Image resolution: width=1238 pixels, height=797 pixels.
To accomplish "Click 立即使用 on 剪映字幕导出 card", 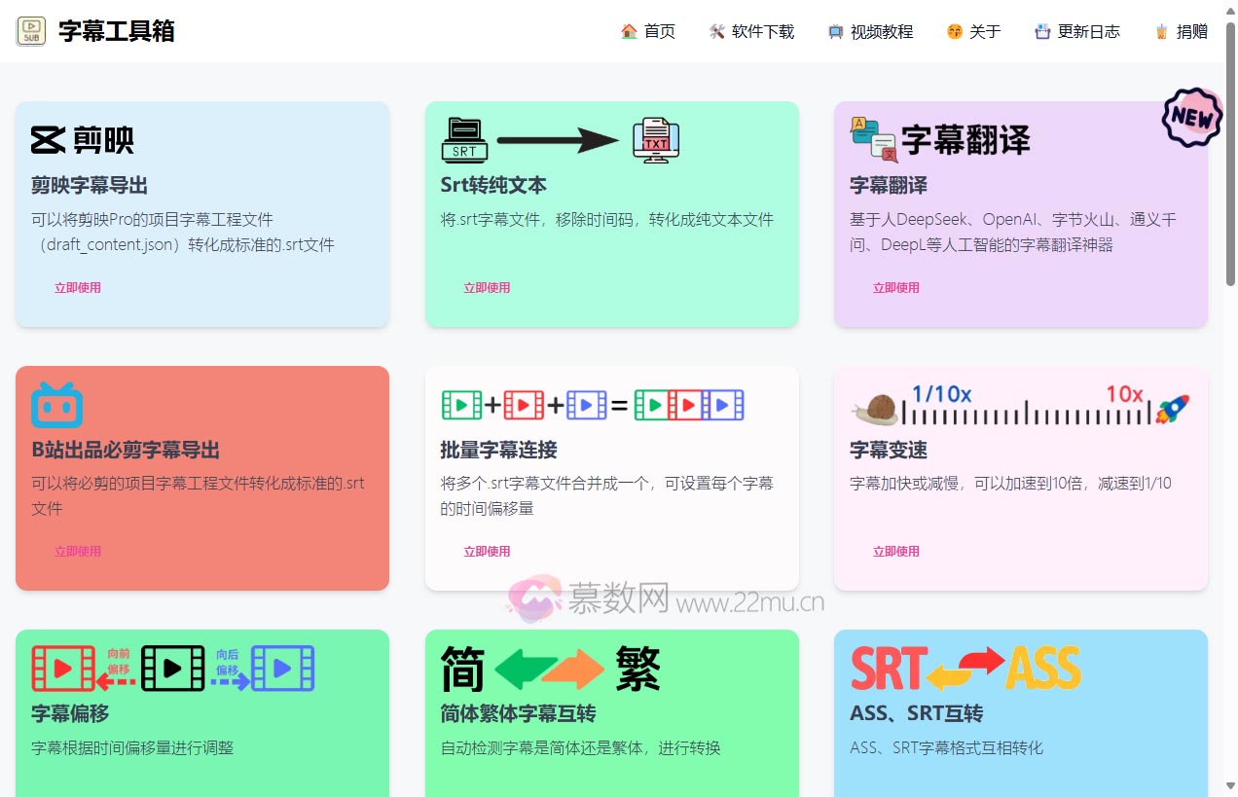I will pos(77,287).
